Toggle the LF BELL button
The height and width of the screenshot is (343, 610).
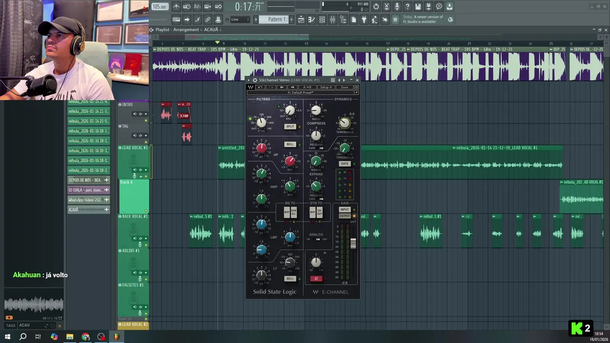coord(290,278)
